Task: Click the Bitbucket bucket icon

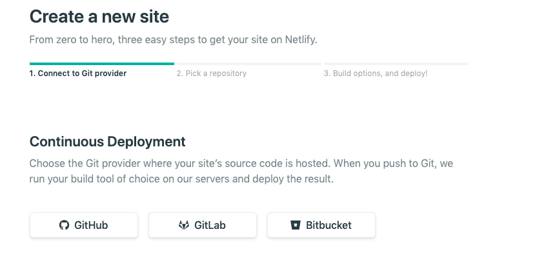Action: click(296, 225)
